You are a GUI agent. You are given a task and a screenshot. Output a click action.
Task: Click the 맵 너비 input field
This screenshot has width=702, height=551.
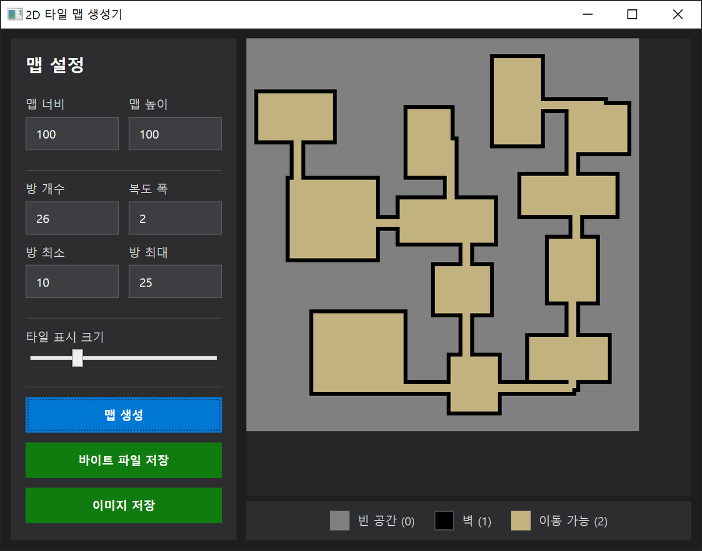[72, 134]
